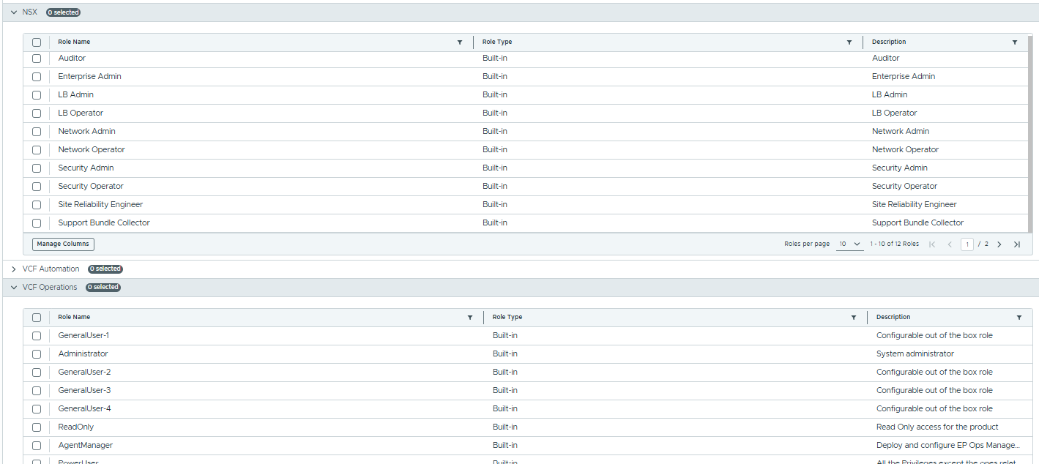Sort by VCF Operations Role Name header
Viewport: 1039px width, 464px height.
[74, 318]
